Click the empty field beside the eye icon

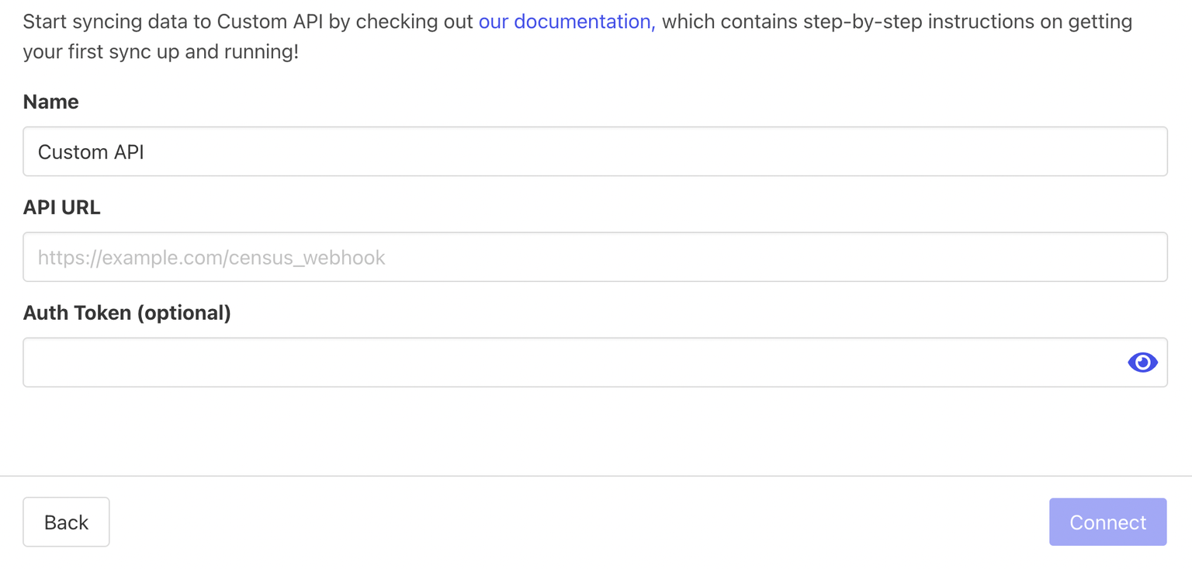574,363
